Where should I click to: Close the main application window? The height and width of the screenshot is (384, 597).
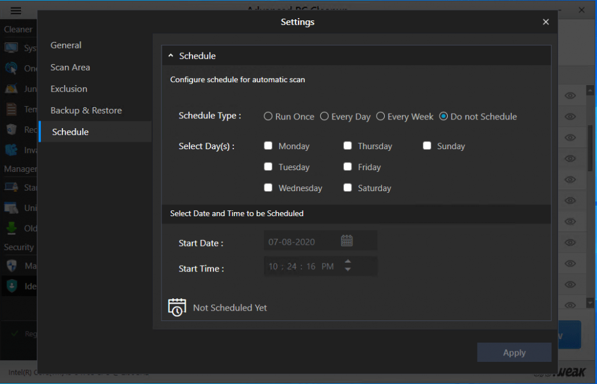click(x=581, y=10)
